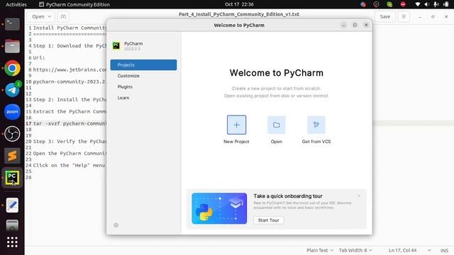Click line 17 tar command in editor
This screenshot has width=454, height=255.
tap(70, 123)
